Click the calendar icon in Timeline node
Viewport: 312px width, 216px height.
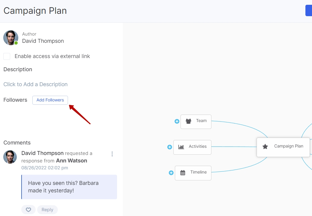[183, 173]
